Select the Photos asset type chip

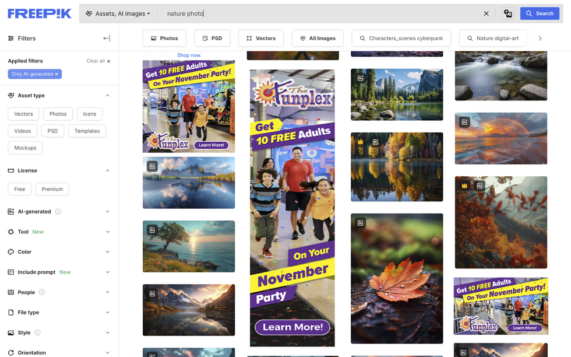(x=58, y=114)
